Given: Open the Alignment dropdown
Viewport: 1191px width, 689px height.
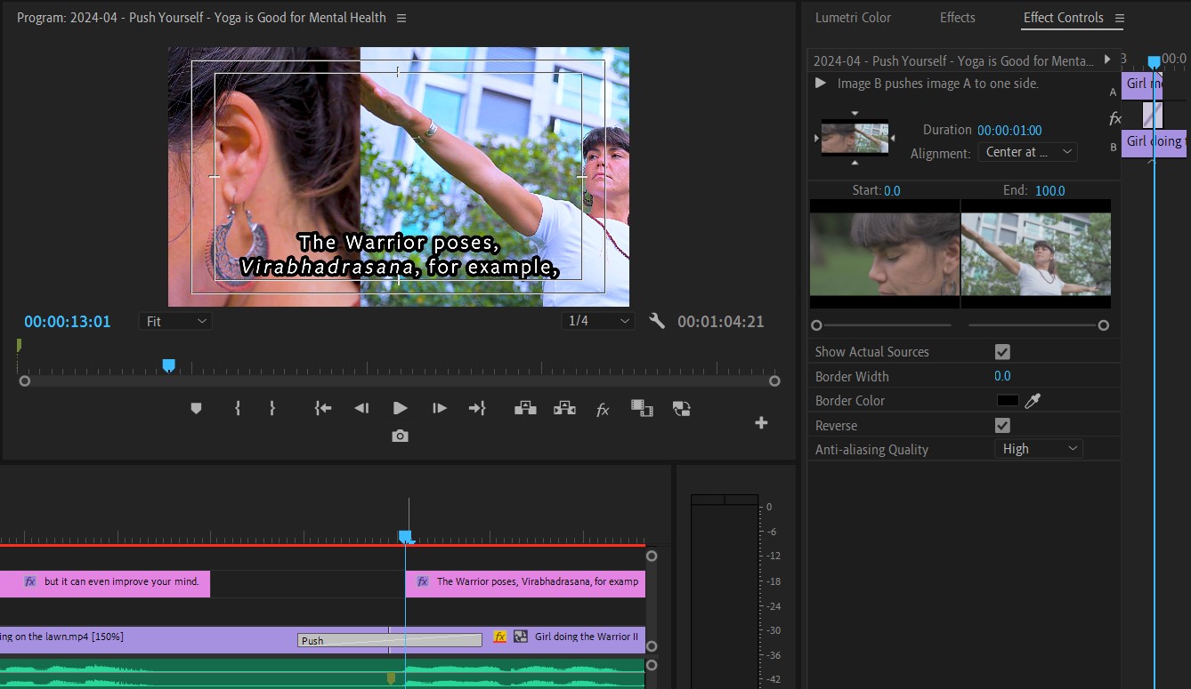Looking at the screenshot, I should coord(1028,152).
